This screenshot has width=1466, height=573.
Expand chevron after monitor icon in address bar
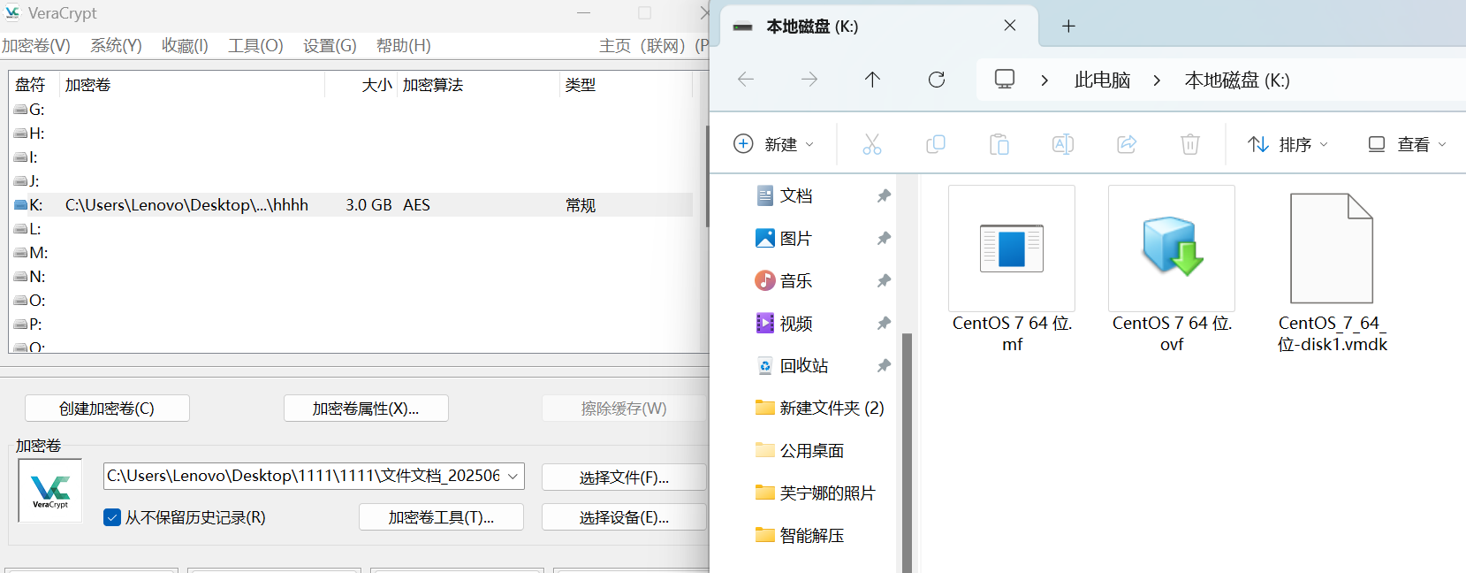pos(1044,80)
